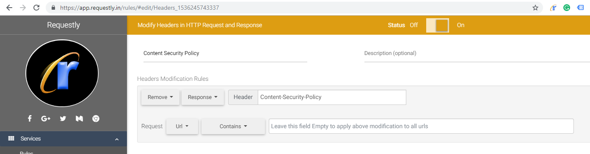Click the URL filter field left empty
This screenshot has height=154, width=590.
[421, 126]
